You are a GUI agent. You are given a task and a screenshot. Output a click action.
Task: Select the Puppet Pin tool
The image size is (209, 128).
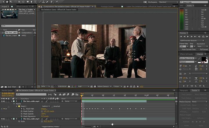[57, 2]
